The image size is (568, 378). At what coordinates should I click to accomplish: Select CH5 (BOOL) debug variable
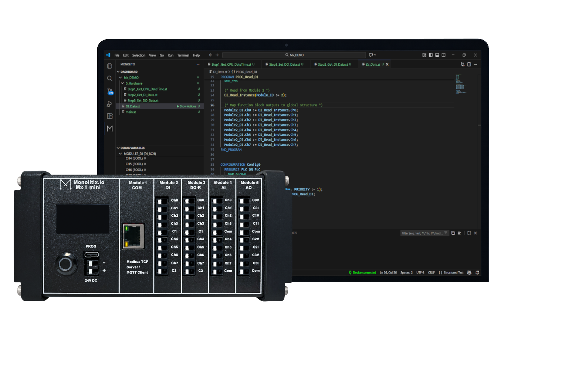click(136, 164)
